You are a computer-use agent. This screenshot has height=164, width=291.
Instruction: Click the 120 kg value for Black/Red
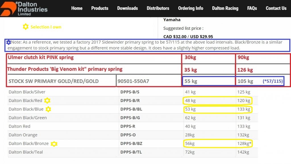coord(244,101)
